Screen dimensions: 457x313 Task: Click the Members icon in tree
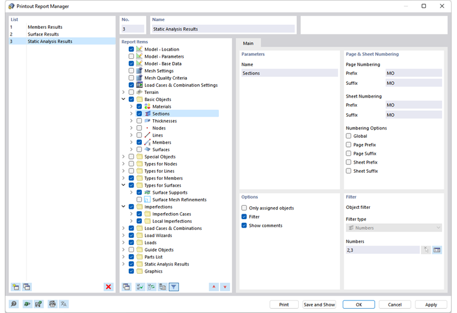pyautogui.click(x=147, y=142)
